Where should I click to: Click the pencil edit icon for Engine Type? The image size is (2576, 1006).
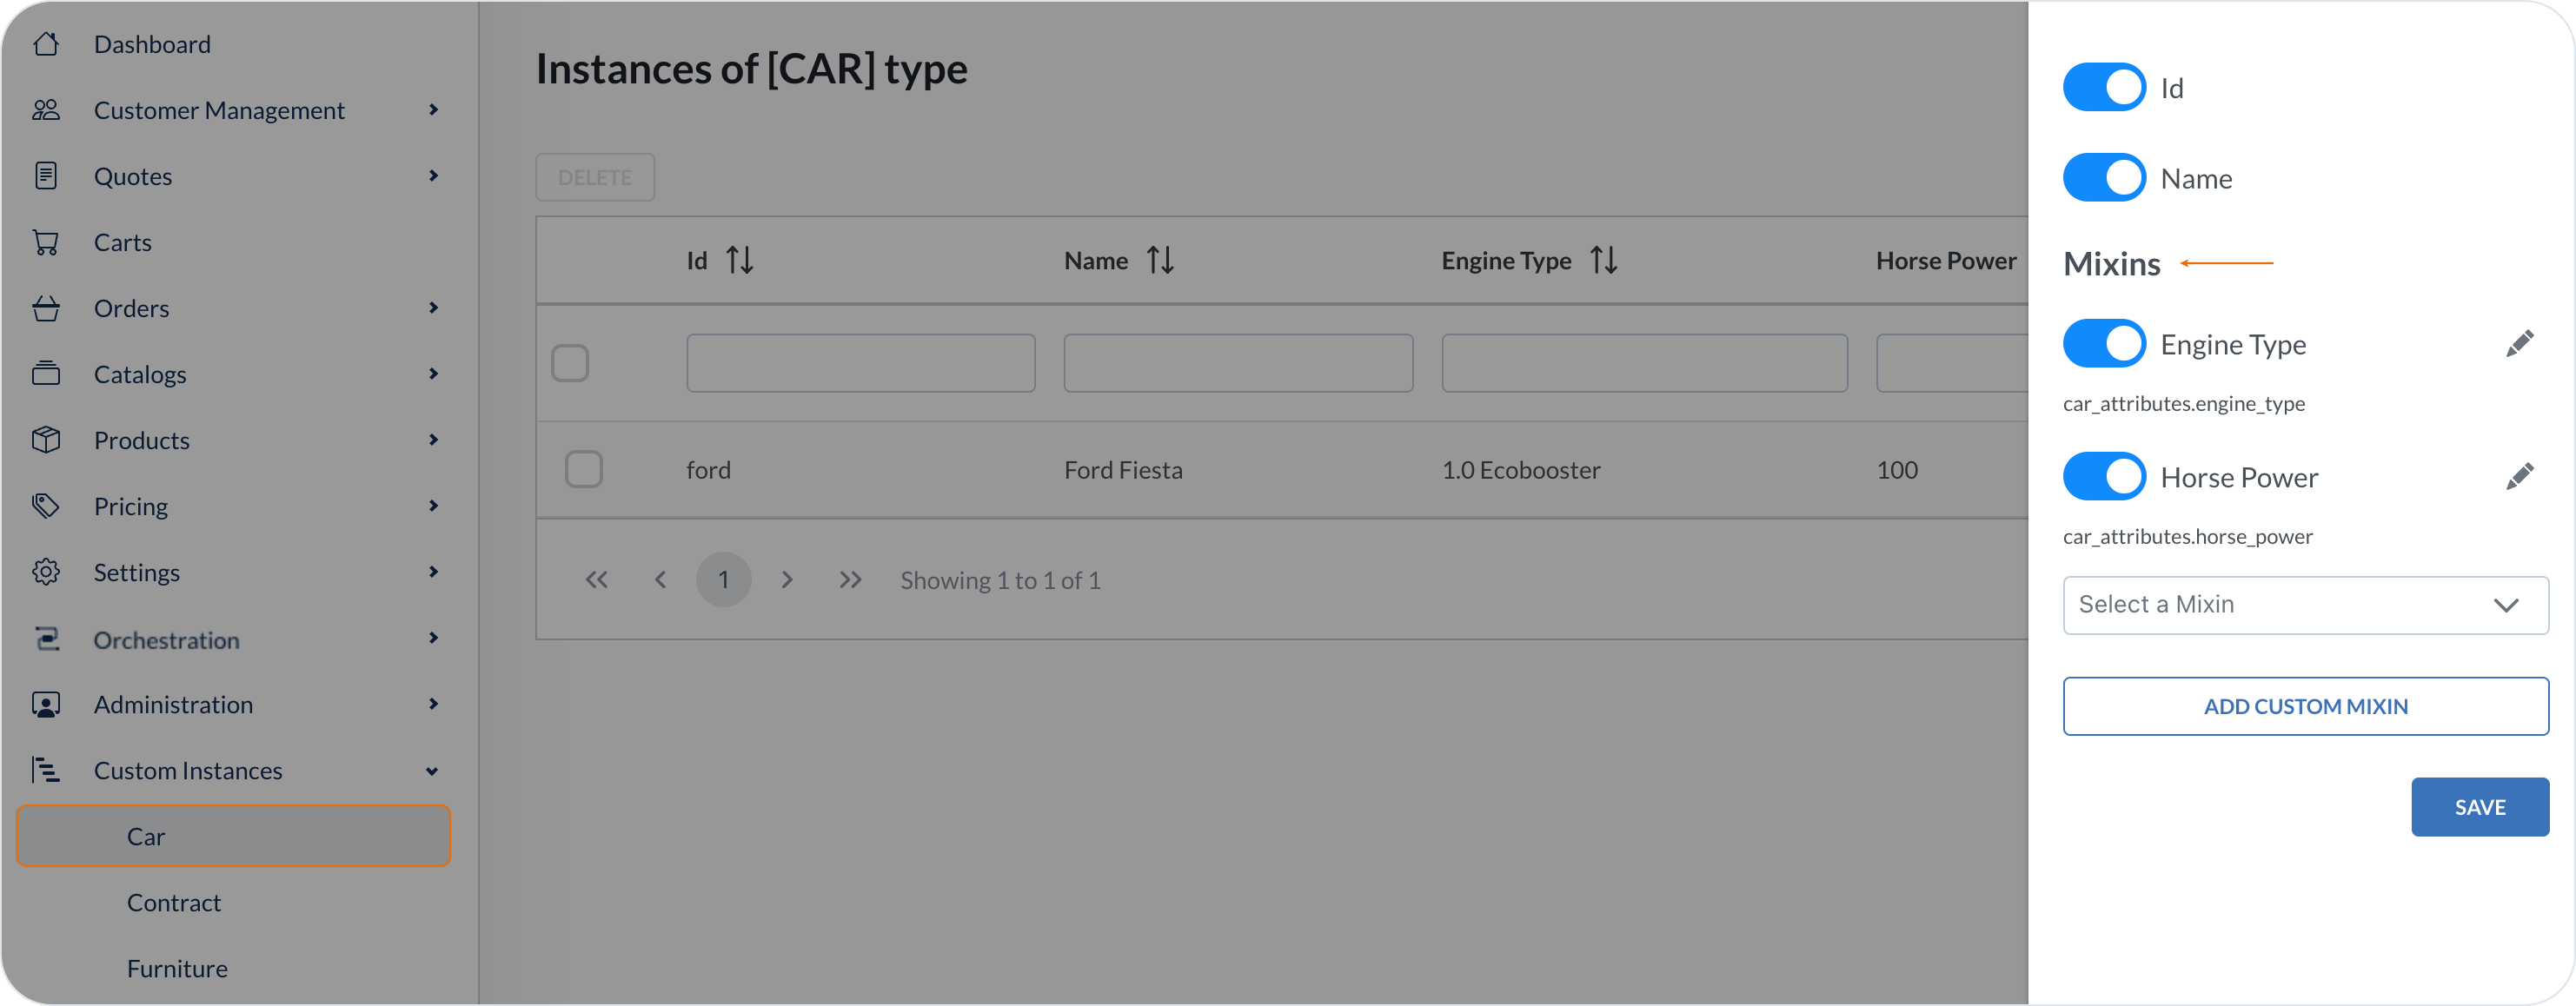2519,344
